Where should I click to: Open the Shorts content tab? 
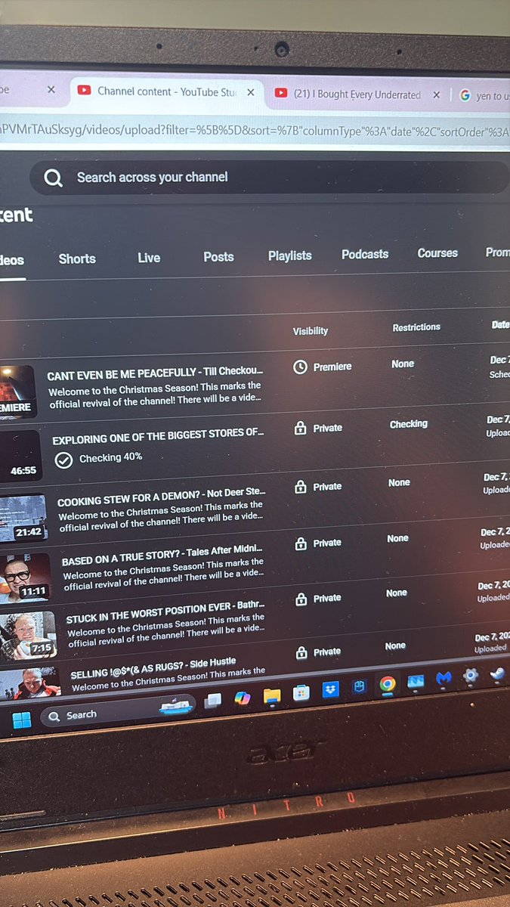[77, 258]
